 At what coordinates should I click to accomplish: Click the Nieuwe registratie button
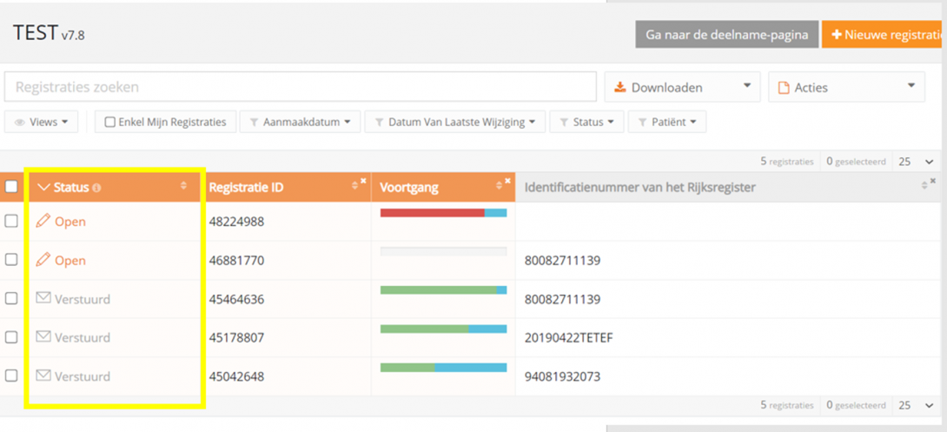pyautogui.click(x=884, y=36)
